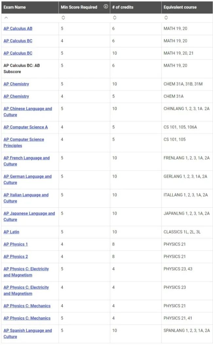Click the info icon beside Min Score Required
Viewport: 213px width, 345px height.
[x=106, y=6]
